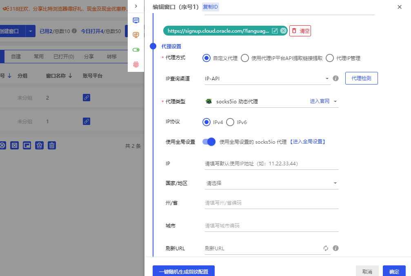
Task: Show info for 刷新URL field
Action: pos(335,248)
